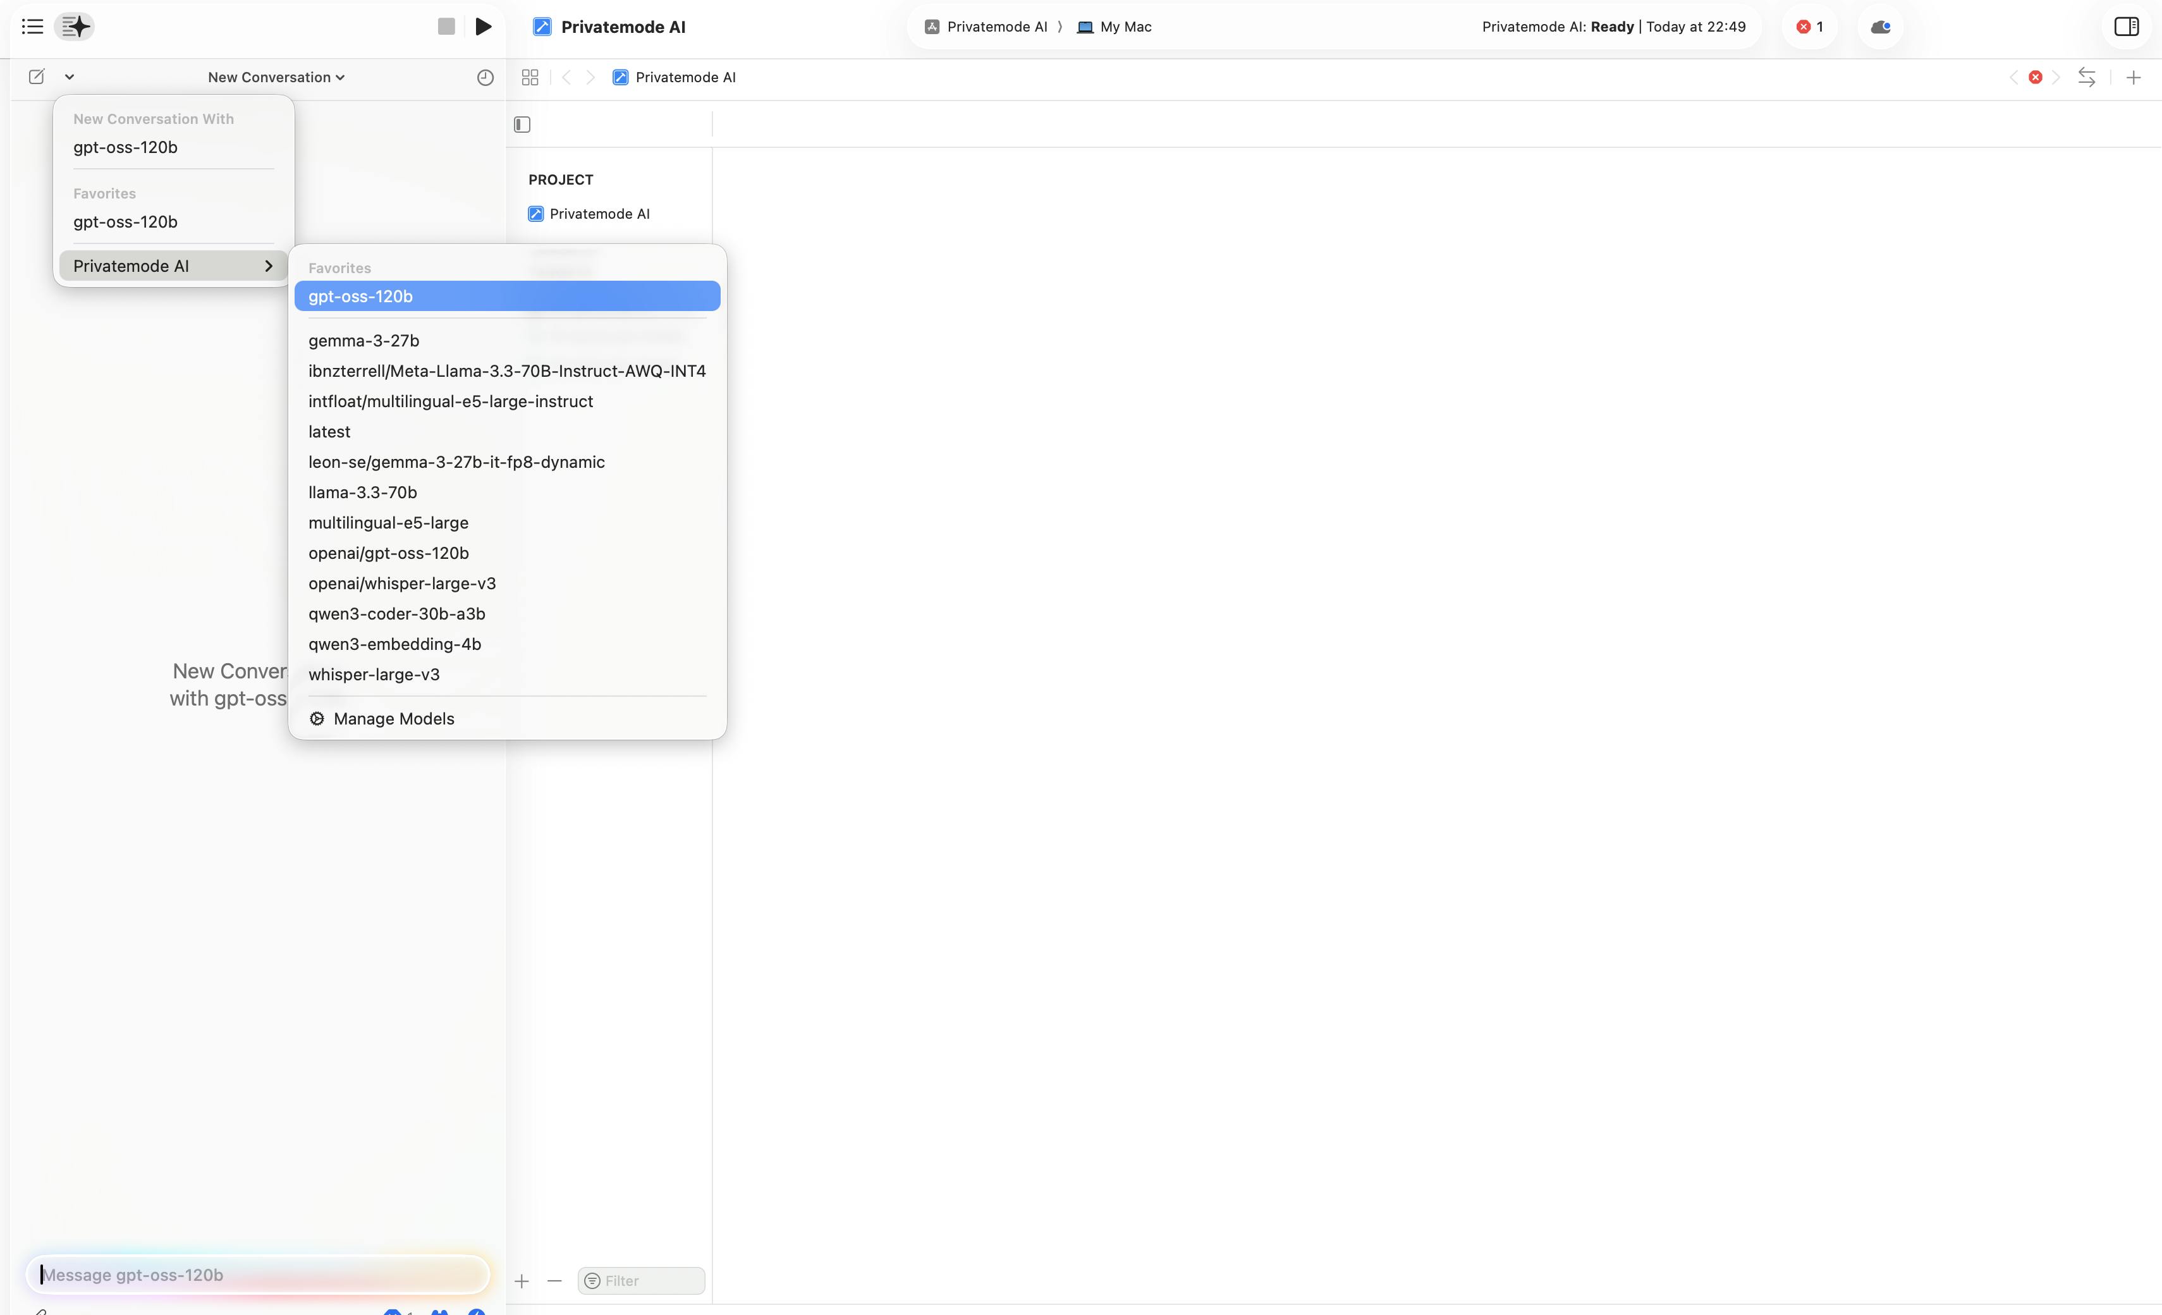Click the Stop button in the toolbar
2162x1315 pixels.
[446, 27]
